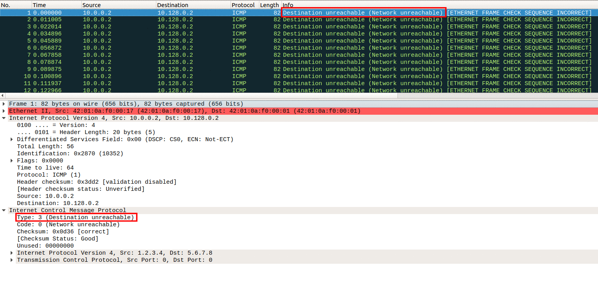Select packet 3 at time 0.022014
The width and height of the screenshot is (598, 287).
coord(299,27)
